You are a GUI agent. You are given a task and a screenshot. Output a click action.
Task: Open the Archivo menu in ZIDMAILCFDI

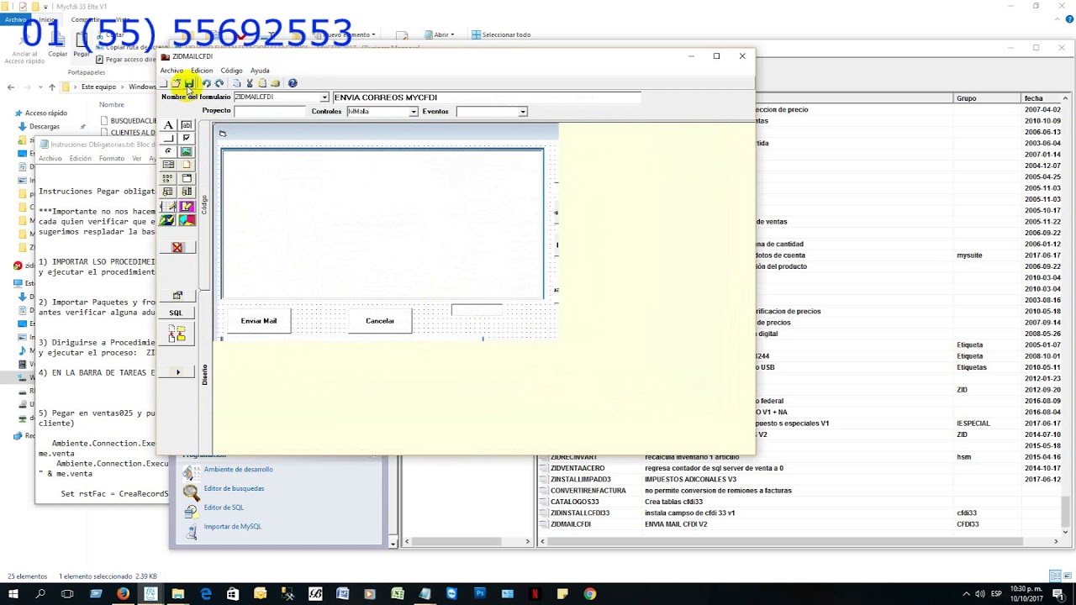click(171, 71)
